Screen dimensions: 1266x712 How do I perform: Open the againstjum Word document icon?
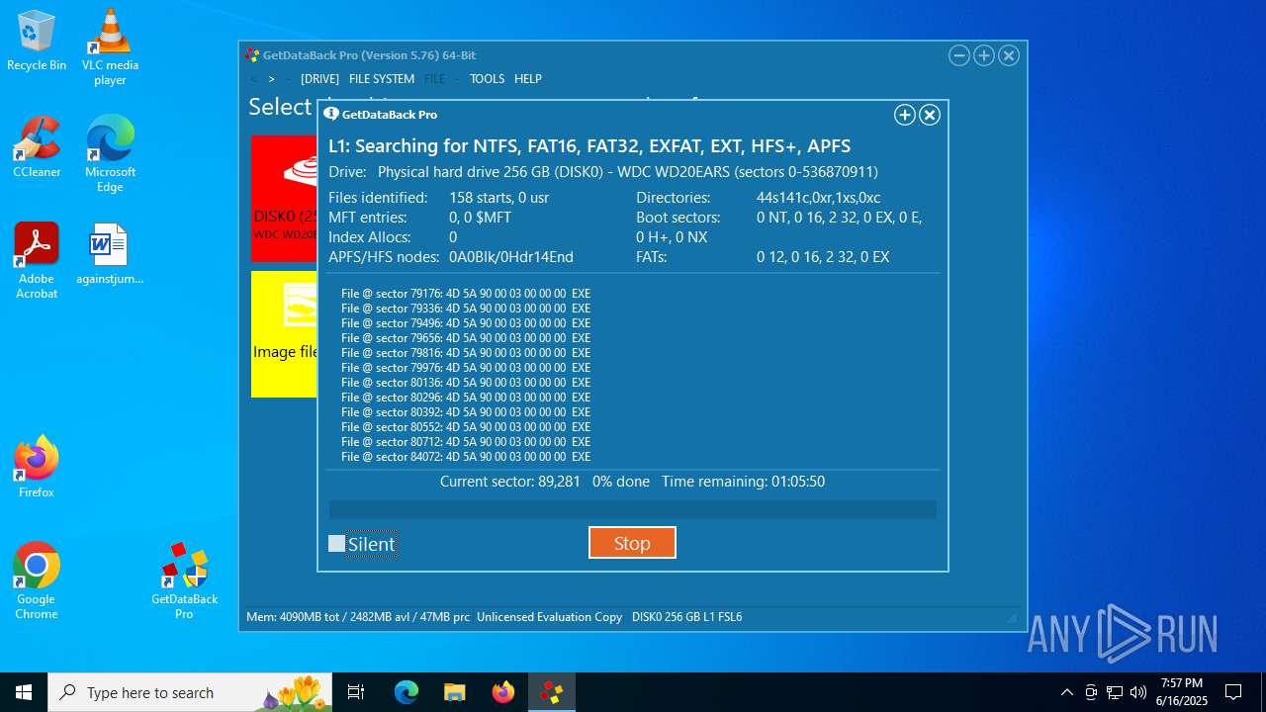click(x=110, y=254)
